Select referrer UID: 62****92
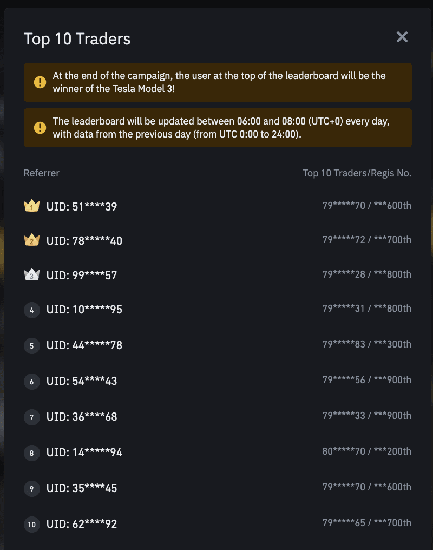The image size is (433, 550). pyautogui.click(x=82, y=525)
